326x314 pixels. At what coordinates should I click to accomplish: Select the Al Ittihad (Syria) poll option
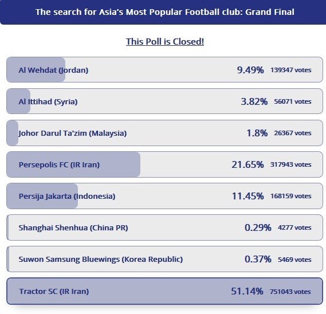click(x=164, y=101)
